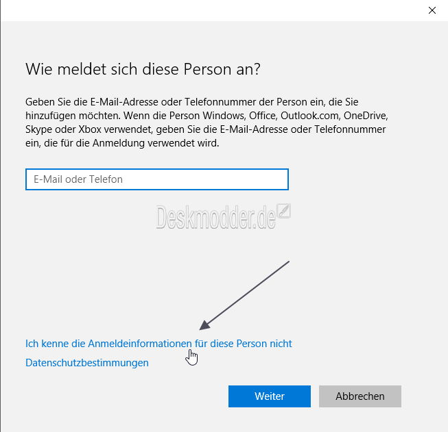The width and height of the screenshot is (448, 432).
Task: Click the pen icon in Deskmodder watermark
Action: pos(284,212)
